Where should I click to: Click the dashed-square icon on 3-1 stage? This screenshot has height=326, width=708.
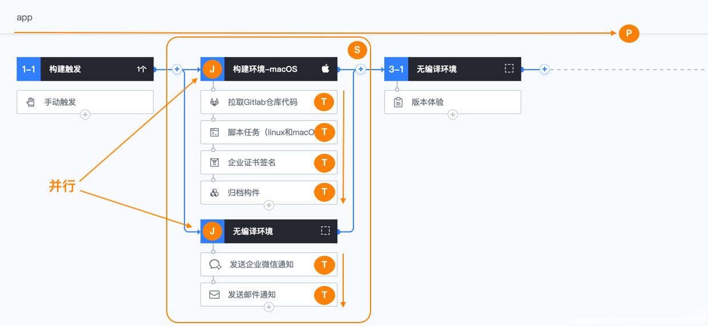coord(509,68)
